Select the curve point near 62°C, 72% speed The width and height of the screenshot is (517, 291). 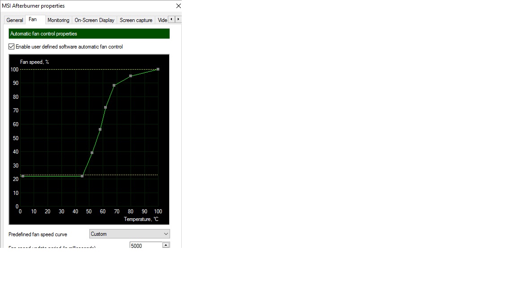[105, 107]
